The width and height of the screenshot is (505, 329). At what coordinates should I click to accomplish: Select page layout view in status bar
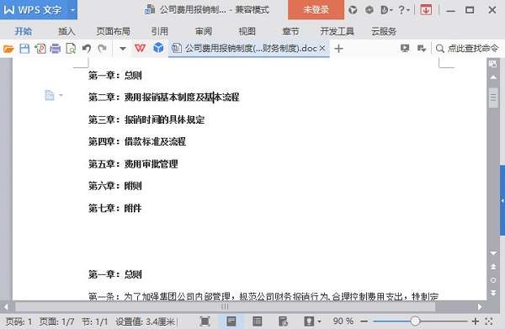231,321
